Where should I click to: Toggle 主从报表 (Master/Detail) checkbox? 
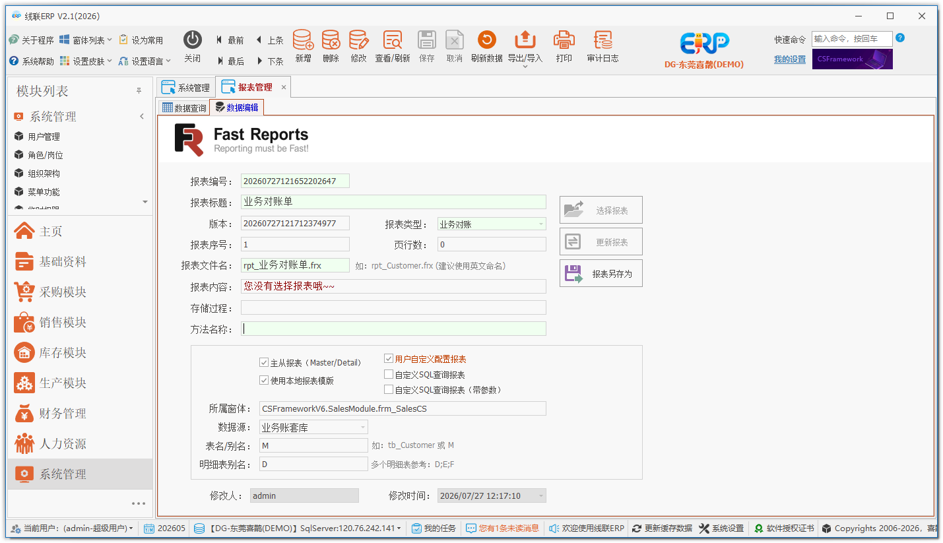pos(264,362)
